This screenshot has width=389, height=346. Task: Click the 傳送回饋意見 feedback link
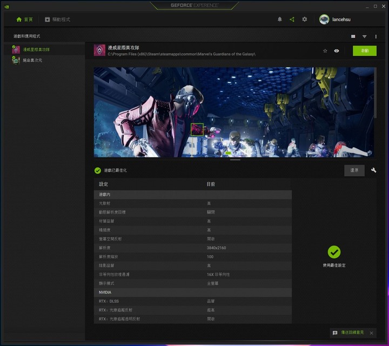pos(352,332)
